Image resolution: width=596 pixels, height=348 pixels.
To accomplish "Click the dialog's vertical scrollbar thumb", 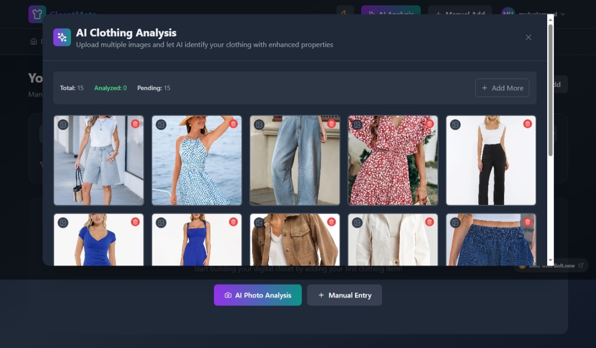I will 551,90.
